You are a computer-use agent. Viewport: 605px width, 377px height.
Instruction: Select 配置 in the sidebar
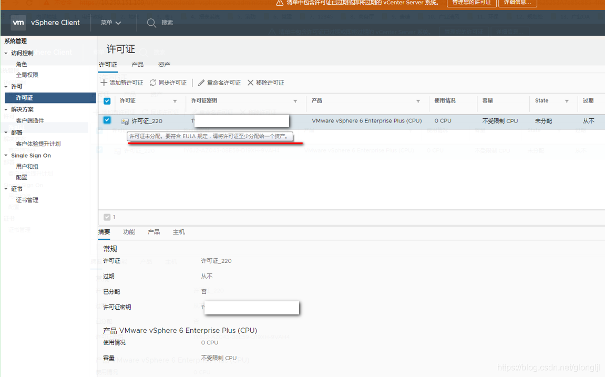pos(22,177)
